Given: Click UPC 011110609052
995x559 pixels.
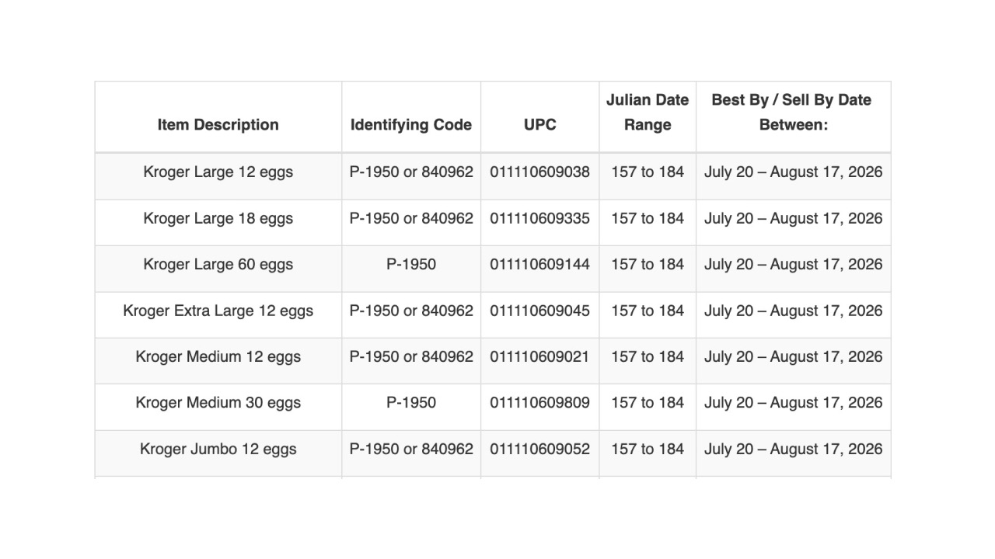Looking at the screenshot, I should click(540, 449).
